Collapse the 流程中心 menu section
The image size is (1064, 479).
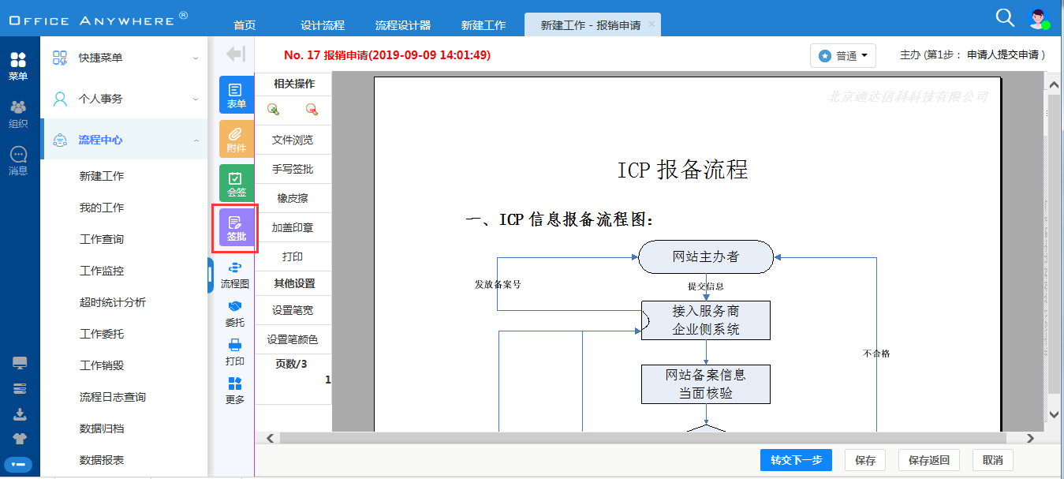click(x=124, y=140)
